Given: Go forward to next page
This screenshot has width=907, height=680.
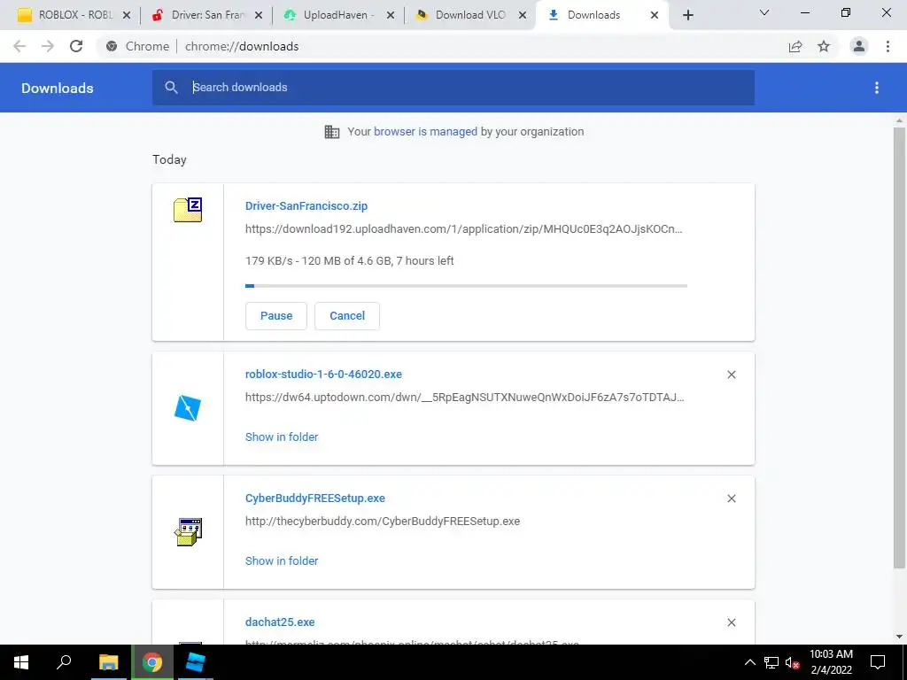Looking at the screenshot, I should click(x=48, y=46).
